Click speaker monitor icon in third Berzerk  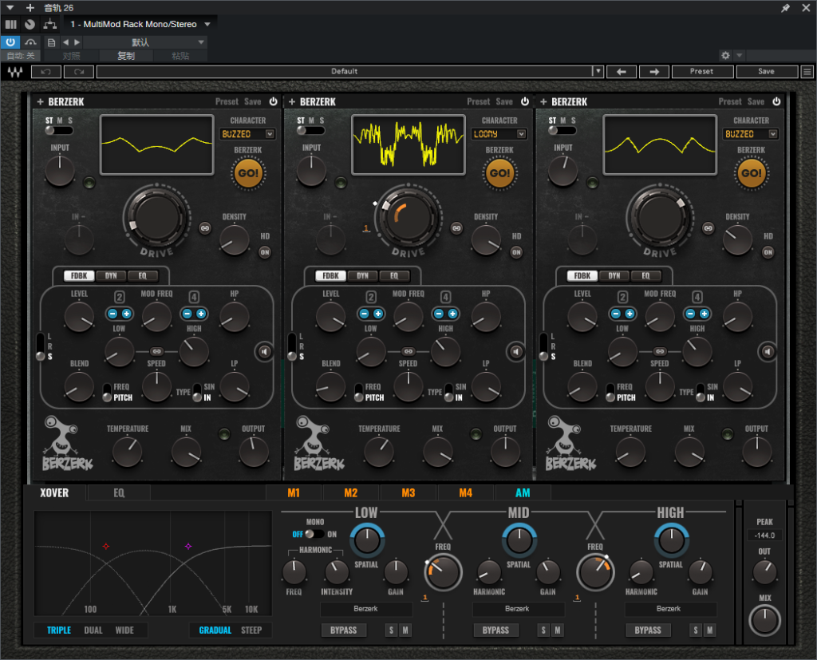point(768,352)
